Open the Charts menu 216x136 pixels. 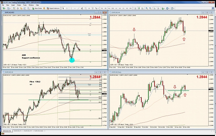click(x=19, y=5)
